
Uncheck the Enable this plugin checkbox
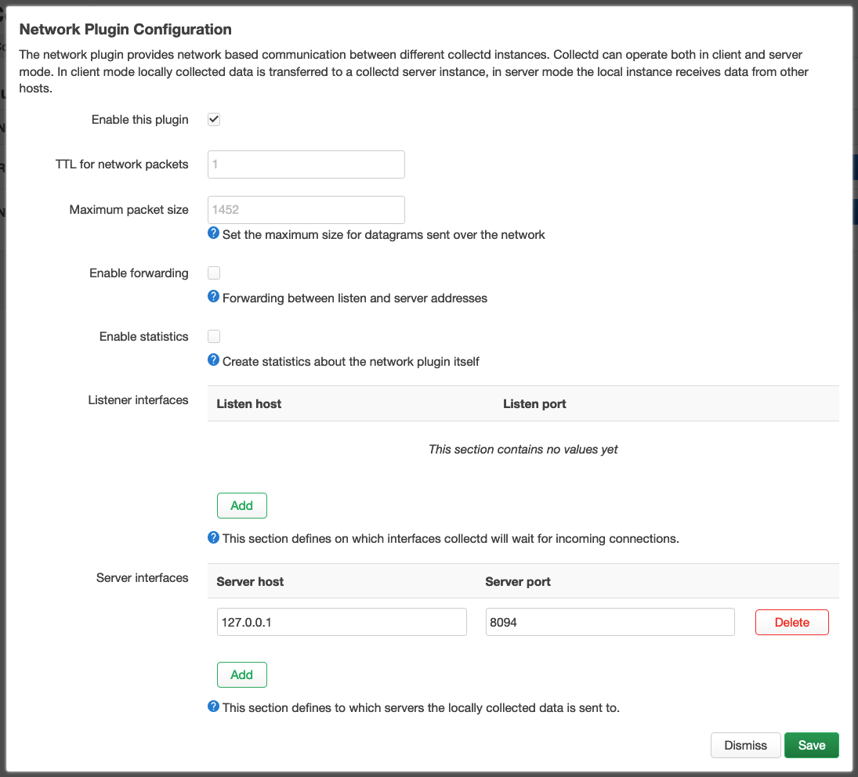[x=214, y=120]
